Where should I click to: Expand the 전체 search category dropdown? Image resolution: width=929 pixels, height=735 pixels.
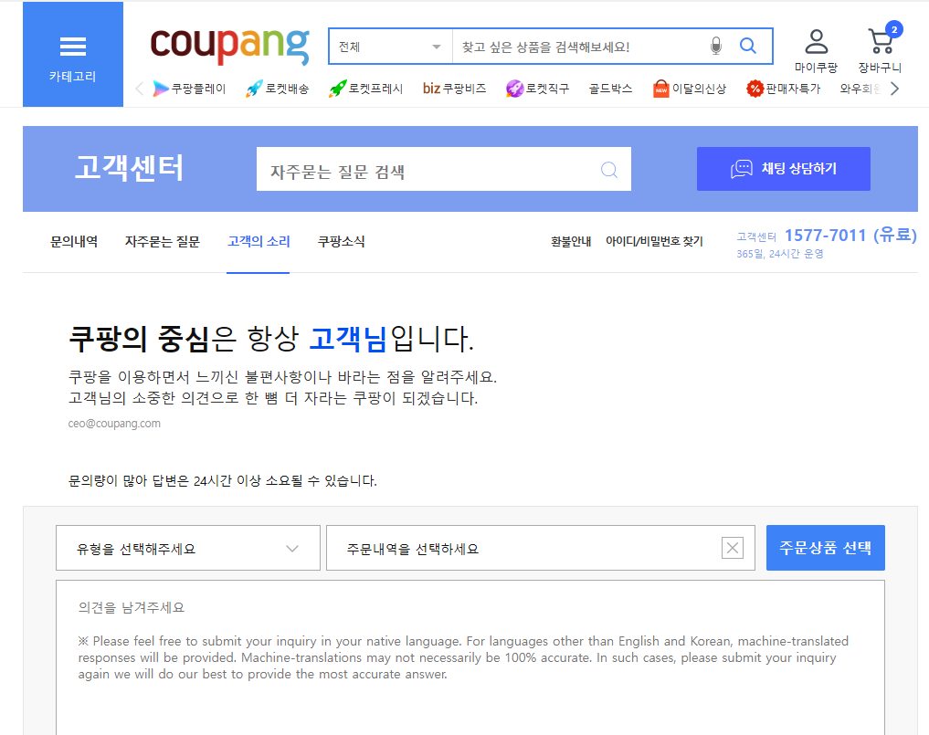pos(390,47)
